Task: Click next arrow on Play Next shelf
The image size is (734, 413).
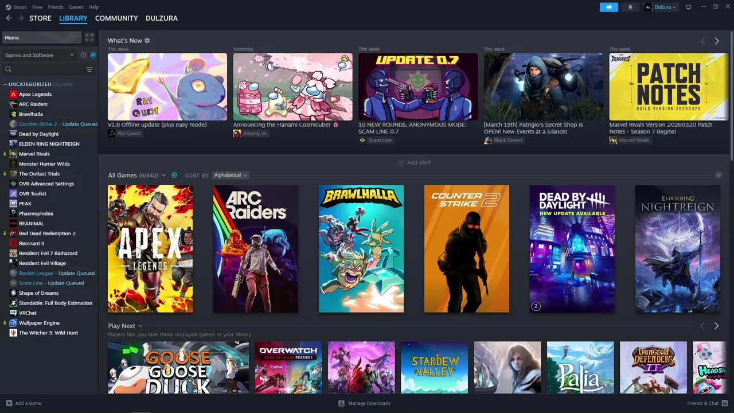Action: pyautogui.click(x=716, y=326)
